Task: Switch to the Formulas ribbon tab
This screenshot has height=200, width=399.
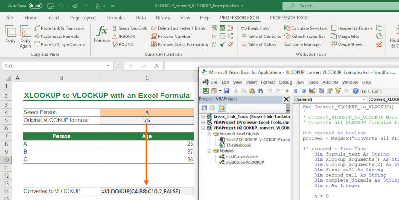Action: (116, 18)
